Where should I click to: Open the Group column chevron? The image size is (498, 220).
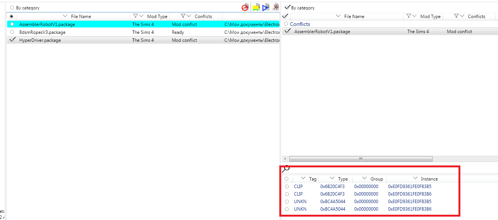[x=365, y=178]
